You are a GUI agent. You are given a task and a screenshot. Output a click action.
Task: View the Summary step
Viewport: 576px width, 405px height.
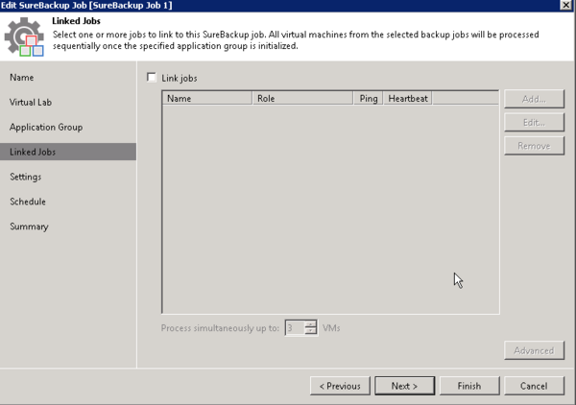click(29, 226)
